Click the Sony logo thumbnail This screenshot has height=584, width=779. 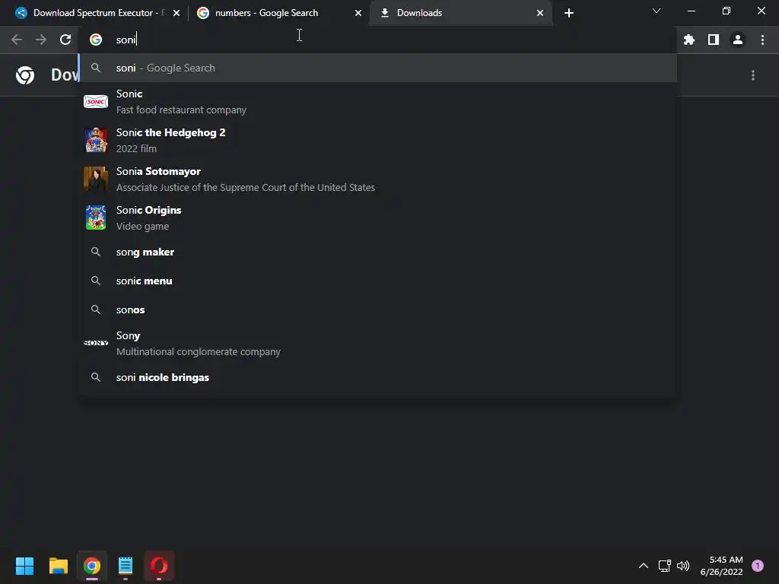96,343
